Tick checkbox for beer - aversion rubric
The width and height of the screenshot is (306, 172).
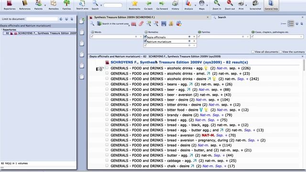(107, 94)
